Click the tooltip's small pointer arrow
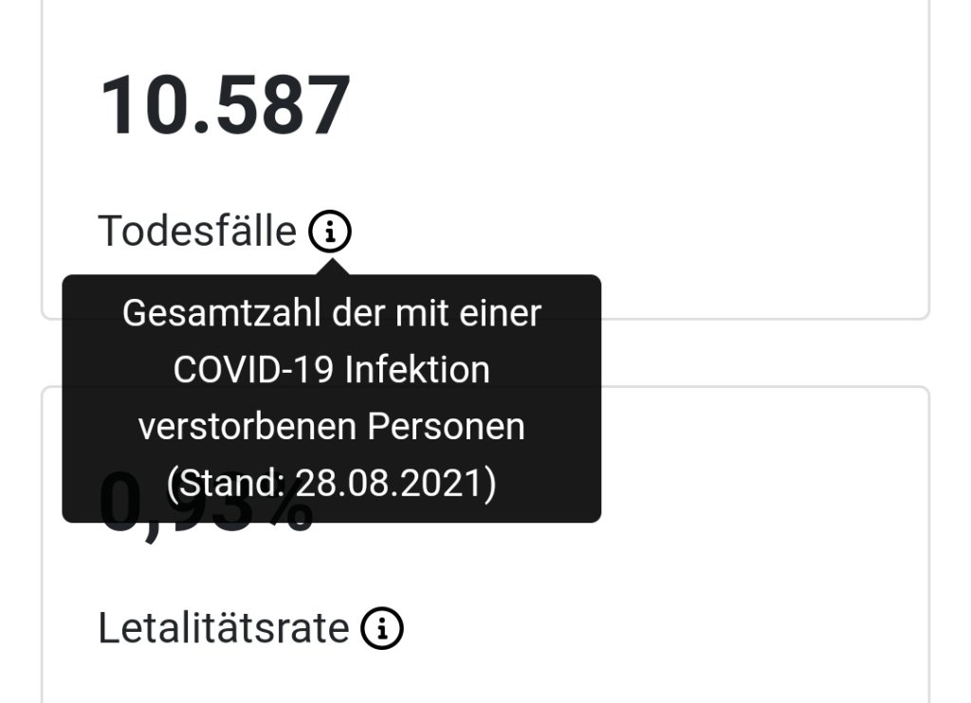The image size is (971, 703). click(x=331, y=267)
